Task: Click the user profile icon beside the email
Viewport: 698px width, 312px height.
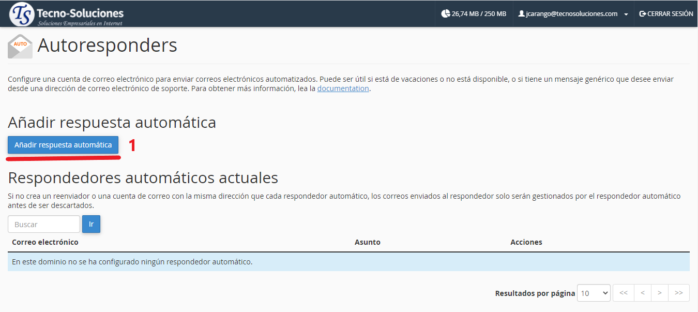Action: click(x=521, y=14)
